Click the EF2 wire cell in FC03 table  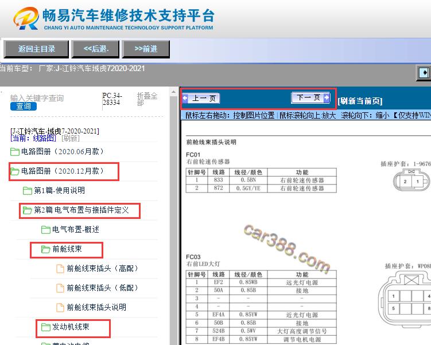[218, 283]
